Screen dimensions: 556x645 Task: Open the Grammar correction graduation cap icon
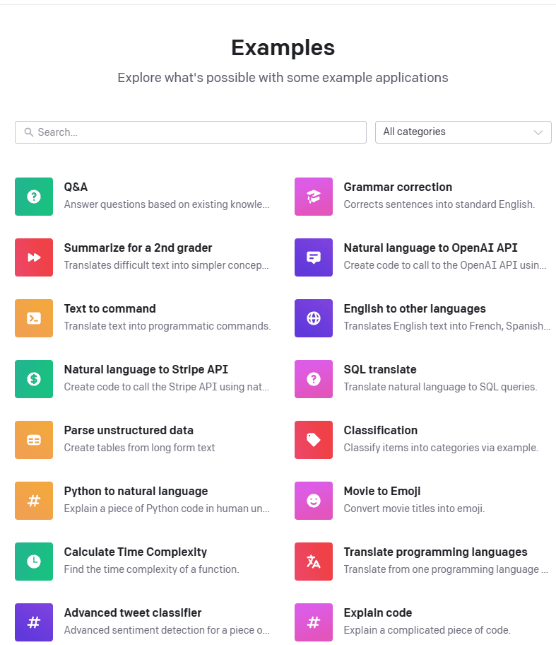click(x=314, y=197)
